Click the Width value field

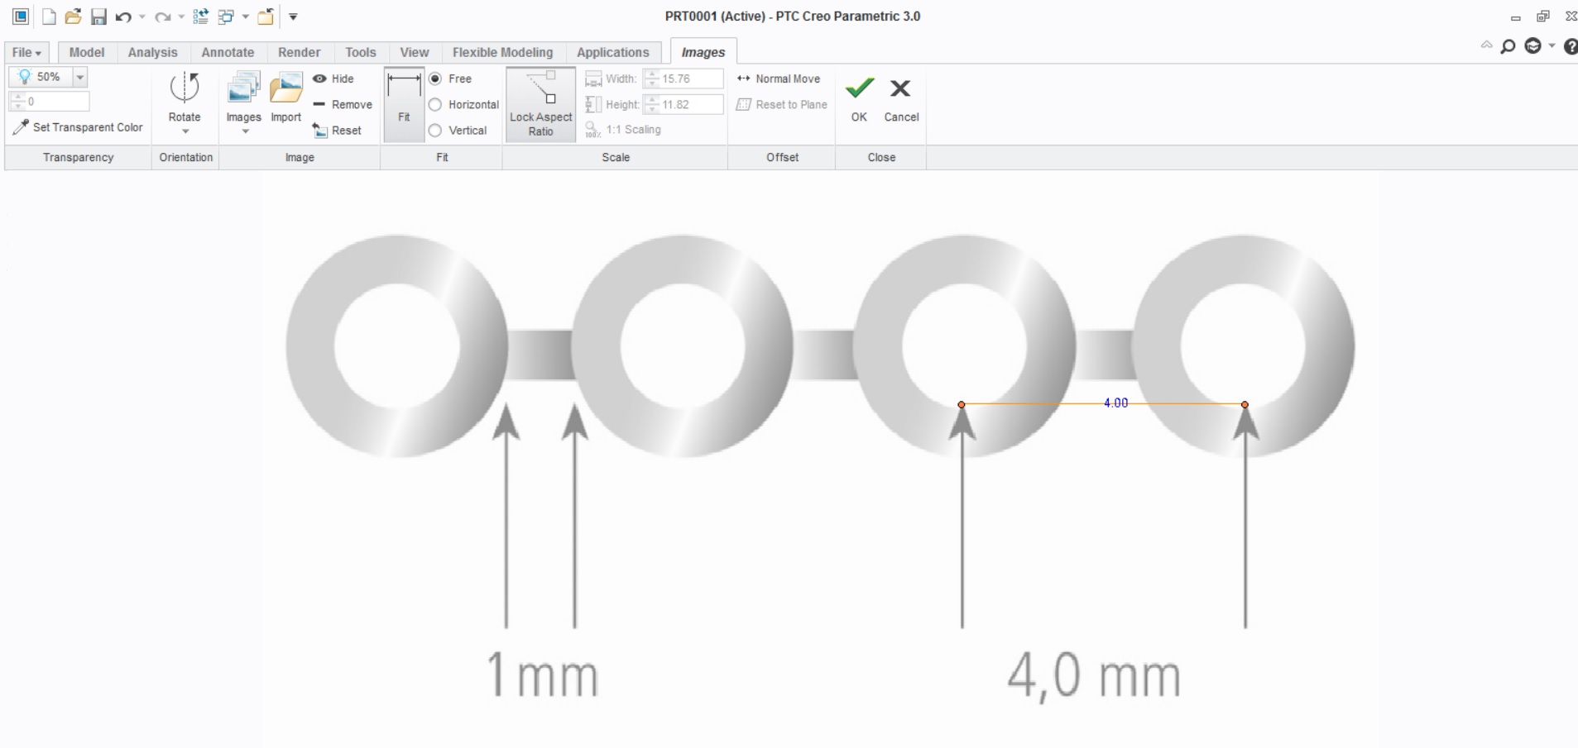point(691,79)
